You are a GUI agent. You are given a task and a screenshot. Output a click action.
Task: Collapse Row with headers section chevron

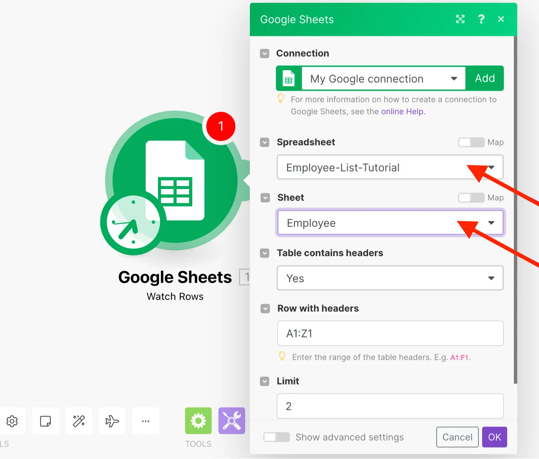coord(265,309)
